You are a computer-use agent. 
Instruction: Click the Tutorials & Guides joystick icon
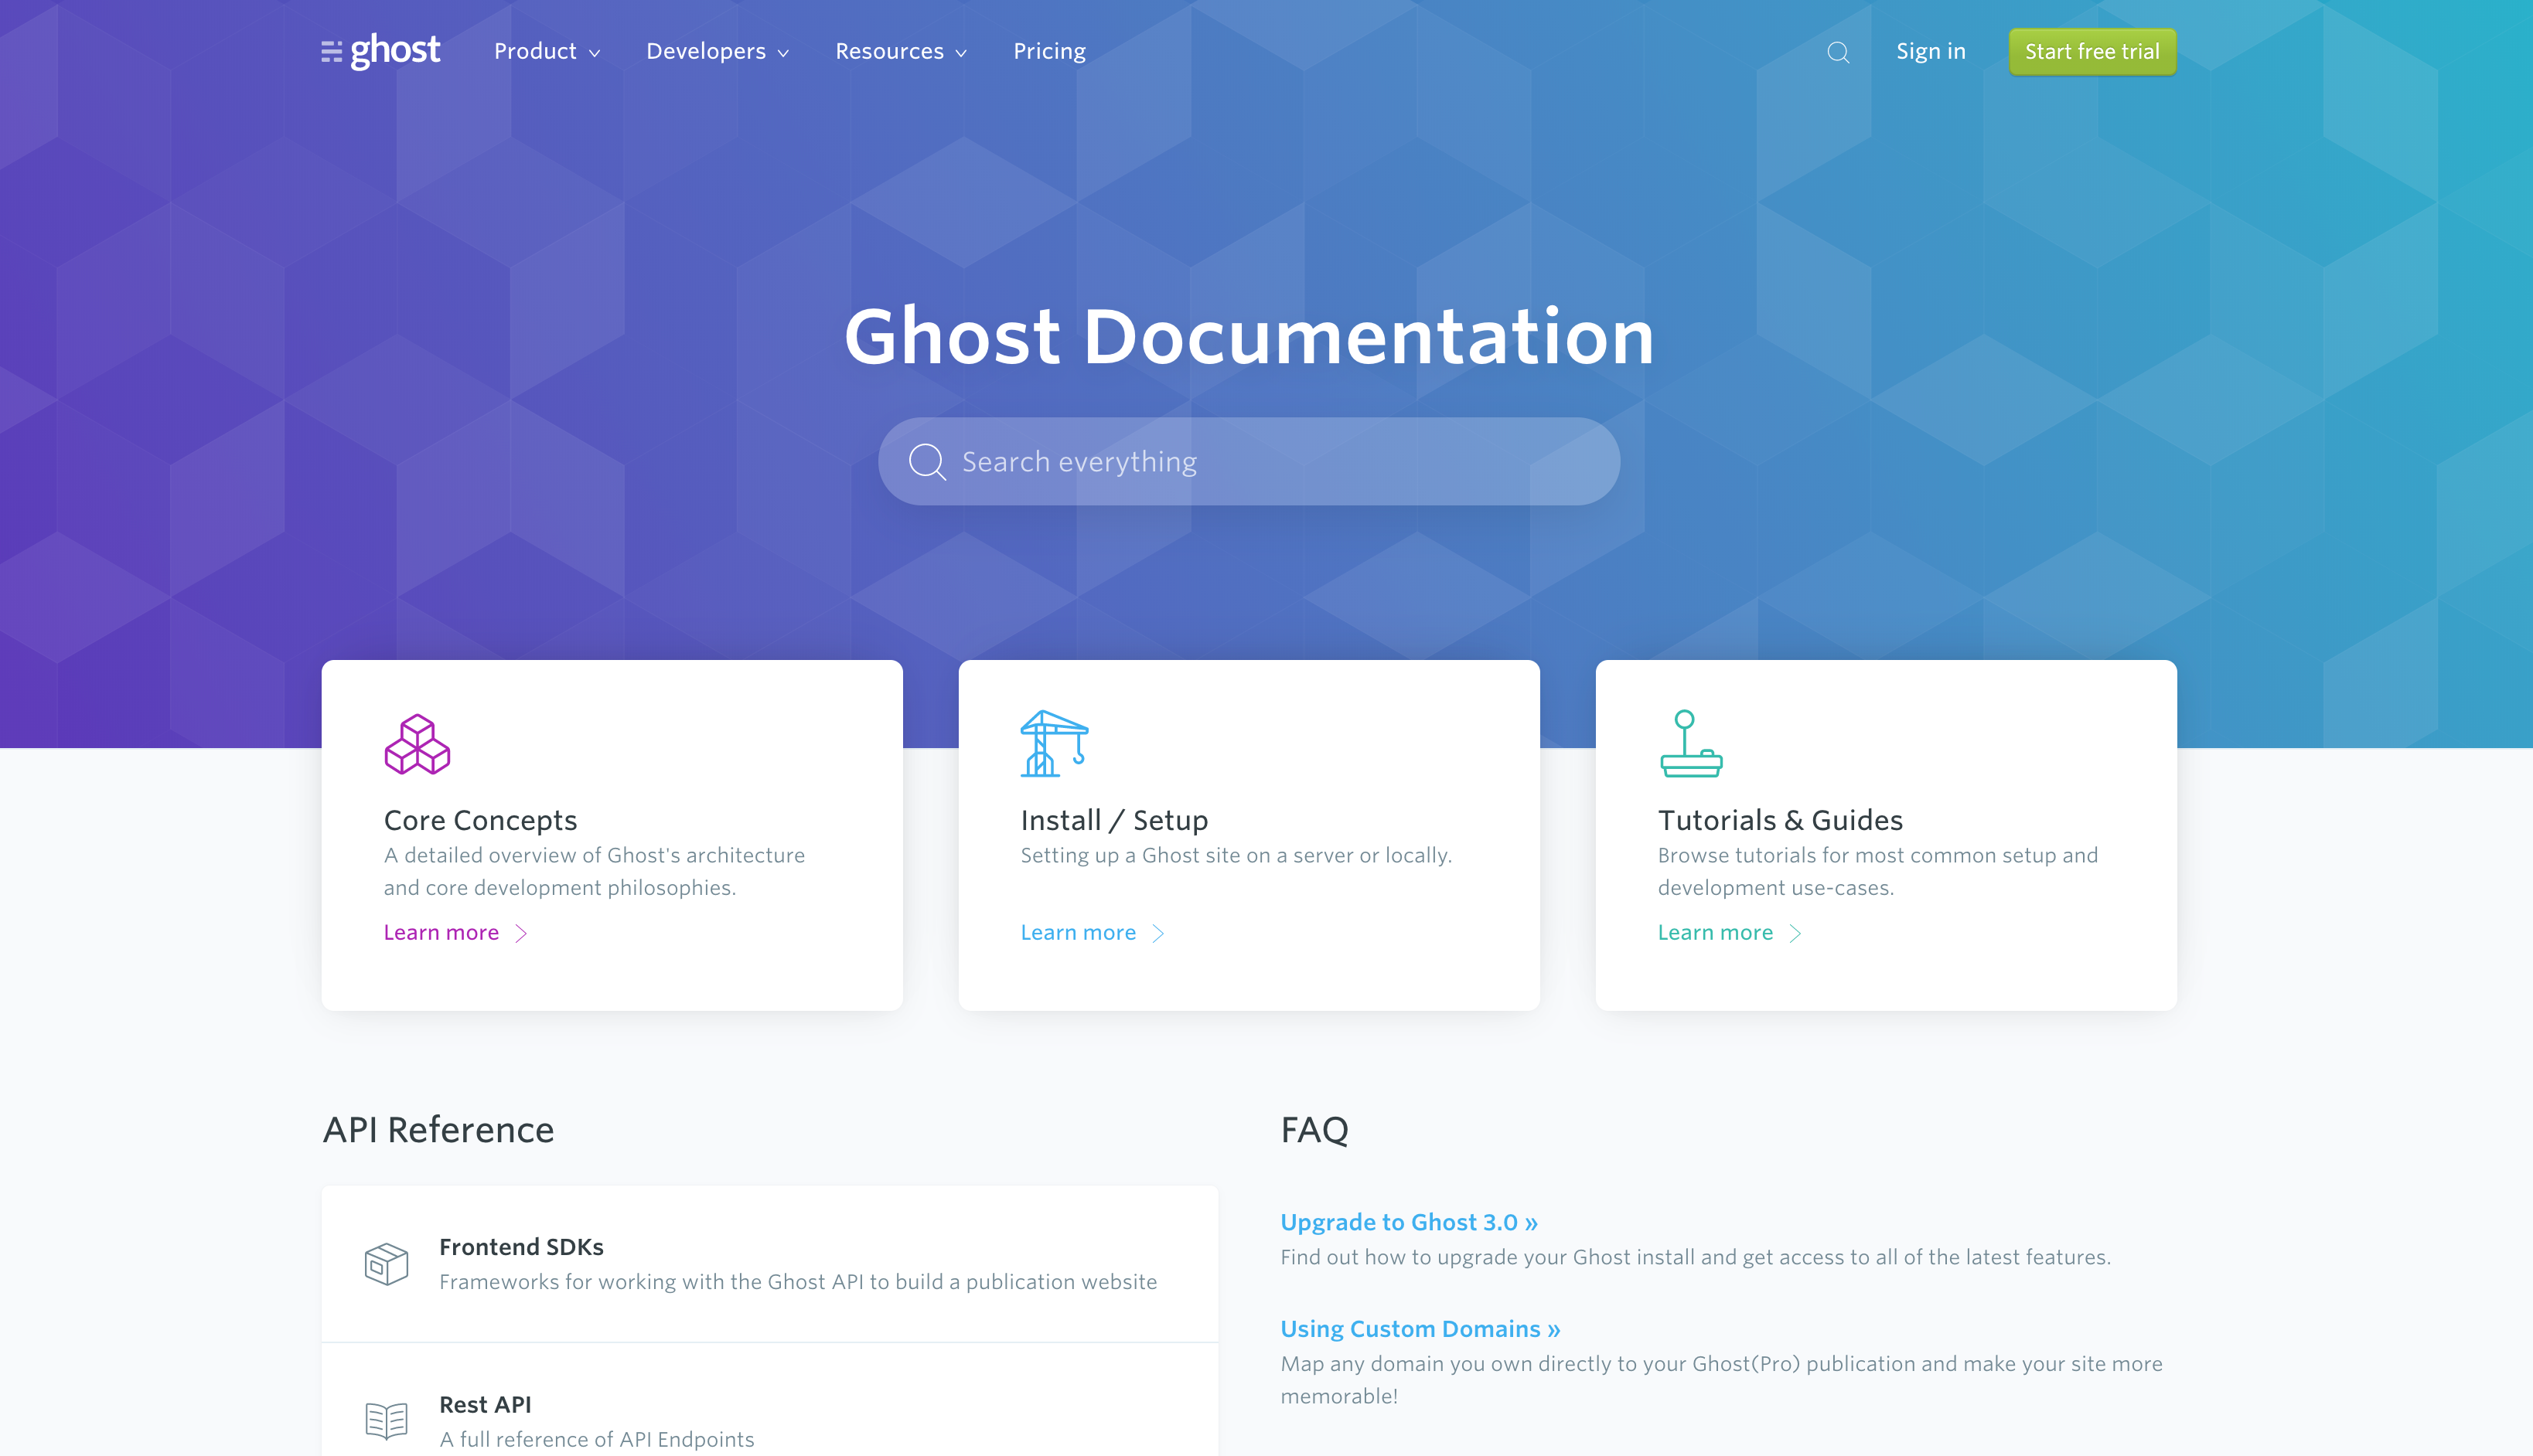click(1691, 743)
